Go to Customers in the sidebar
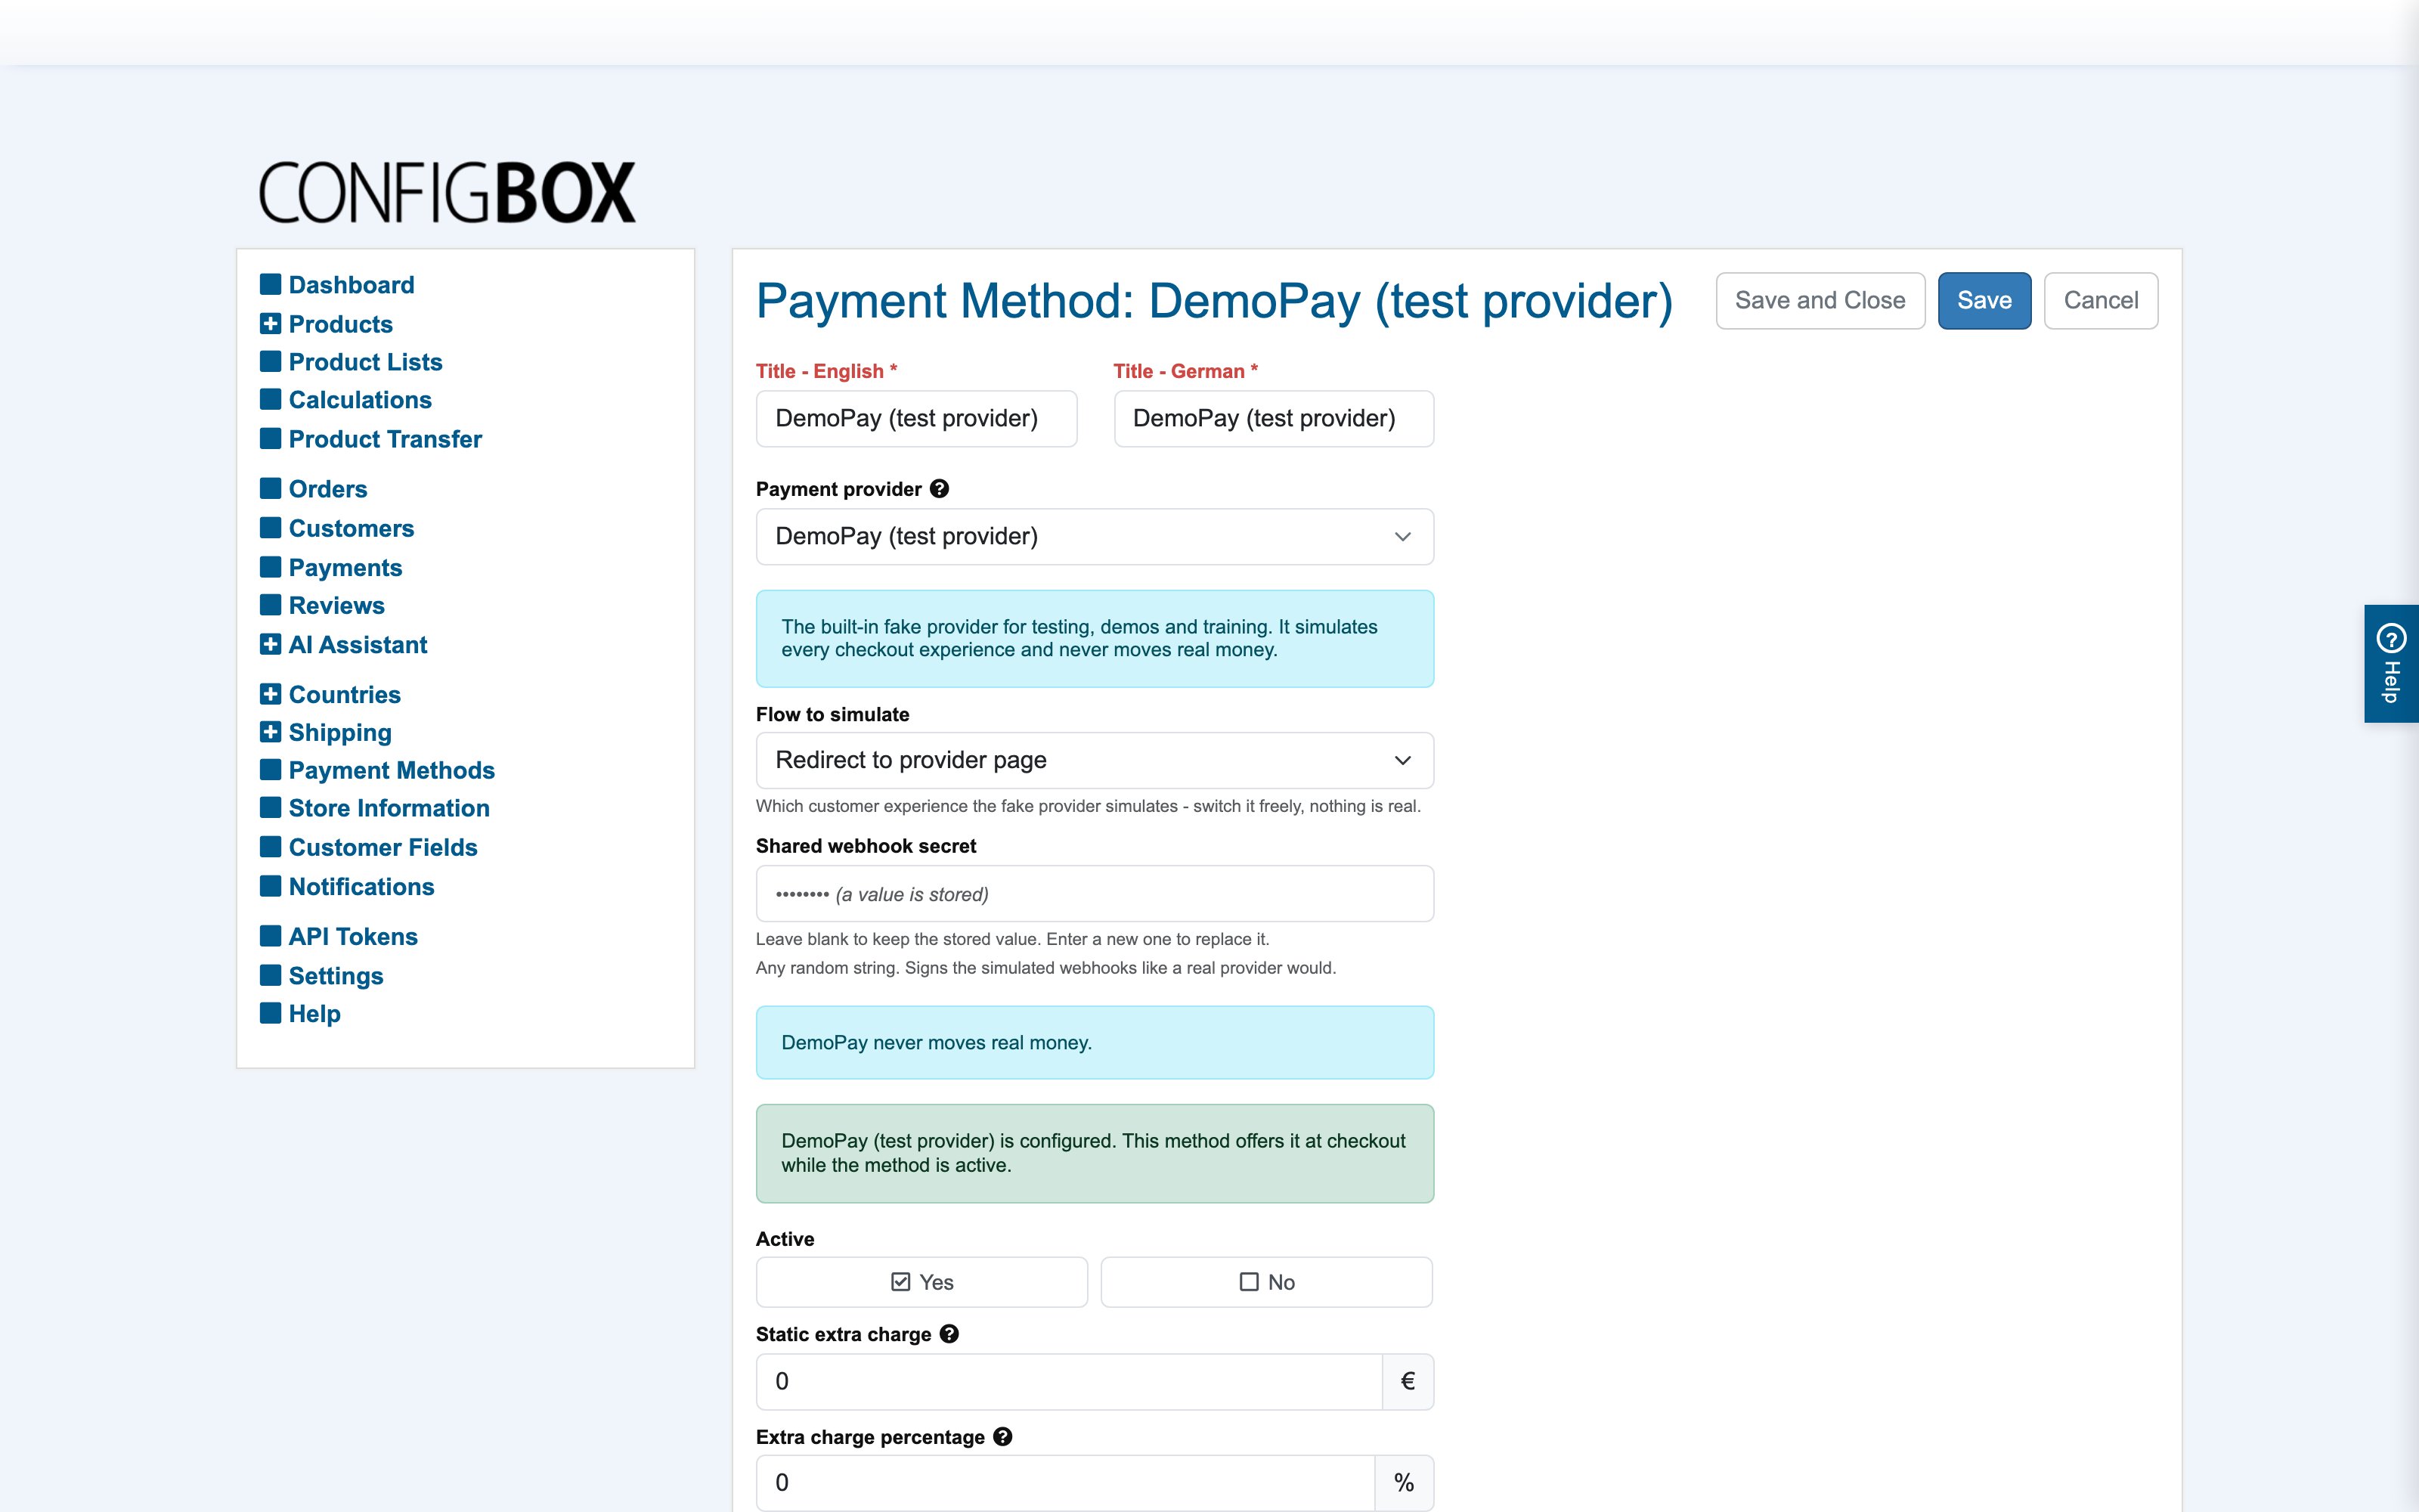 pyautogui.click(x=351, y=528)
